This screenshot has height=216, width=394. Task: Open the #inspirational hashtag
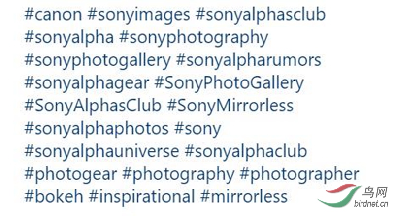pos(142,197)
